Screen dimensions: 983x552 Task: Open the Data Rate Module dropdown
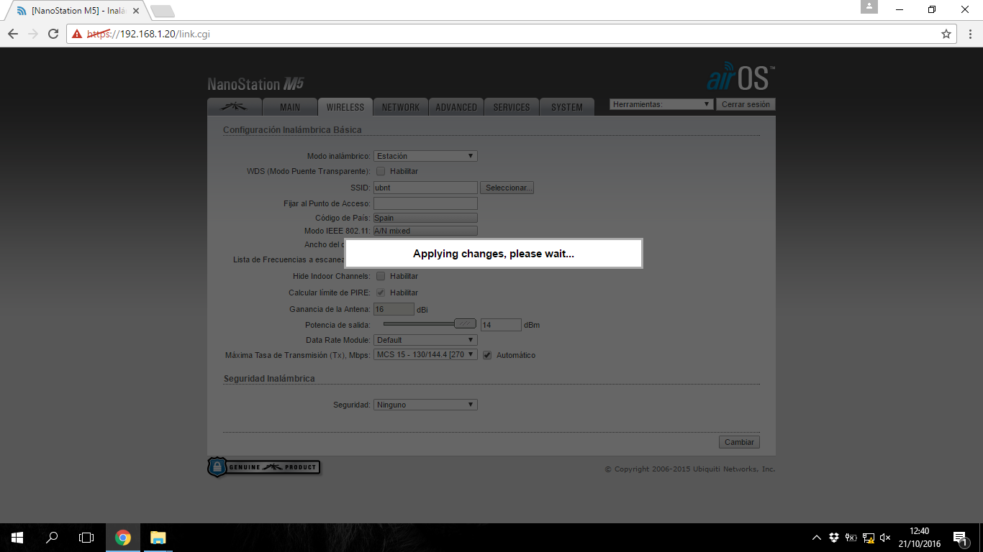[425, 340]
